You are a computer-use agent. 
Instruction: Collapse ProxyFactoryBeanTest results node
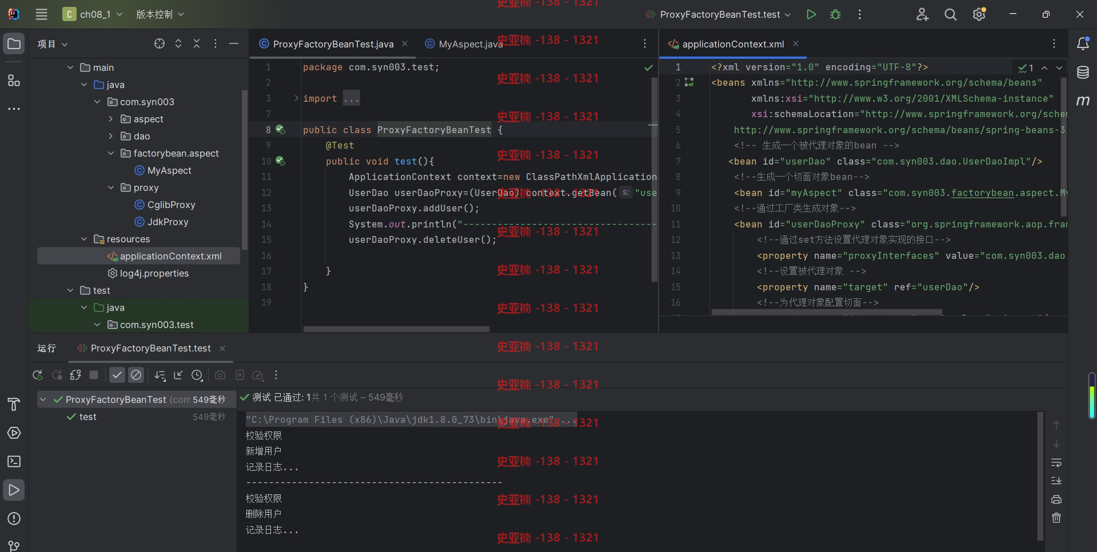[x=43, y=399]
